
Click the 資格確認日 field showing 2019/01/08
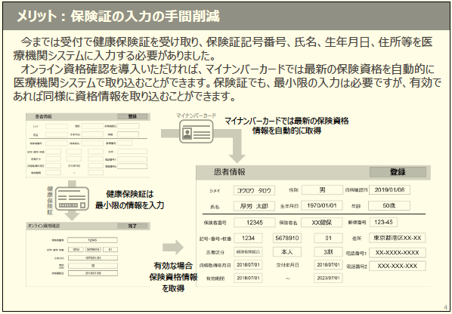coord(389,189)
